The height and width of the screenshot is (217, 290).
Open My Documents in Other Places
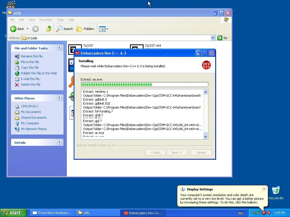pyautogui.click(x=31, y=112)
